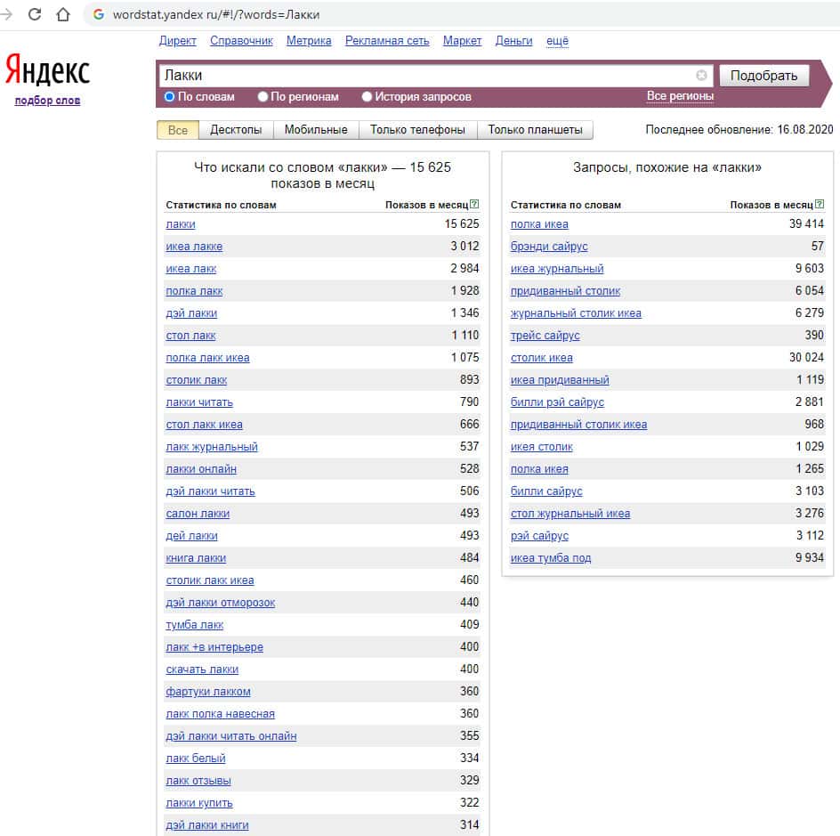Click the 15 625 count in лакки row
This screenshot has width=840, height=836.
[x=462, y=224]
